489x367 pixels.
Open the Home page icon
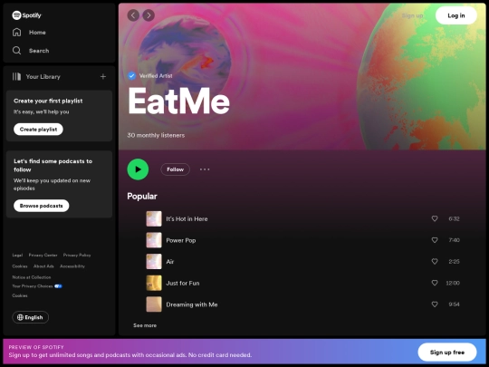[x=17, y=32]
